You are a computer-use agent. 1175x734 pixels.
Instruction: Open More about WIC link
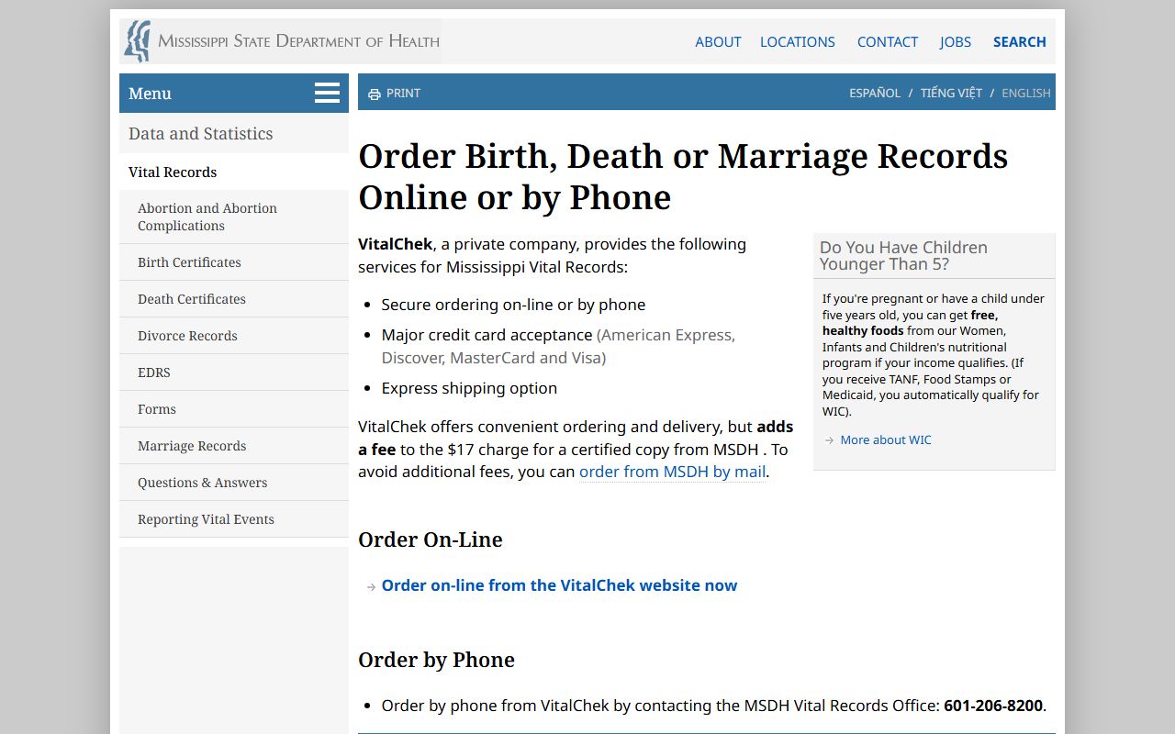pos(886,439)
